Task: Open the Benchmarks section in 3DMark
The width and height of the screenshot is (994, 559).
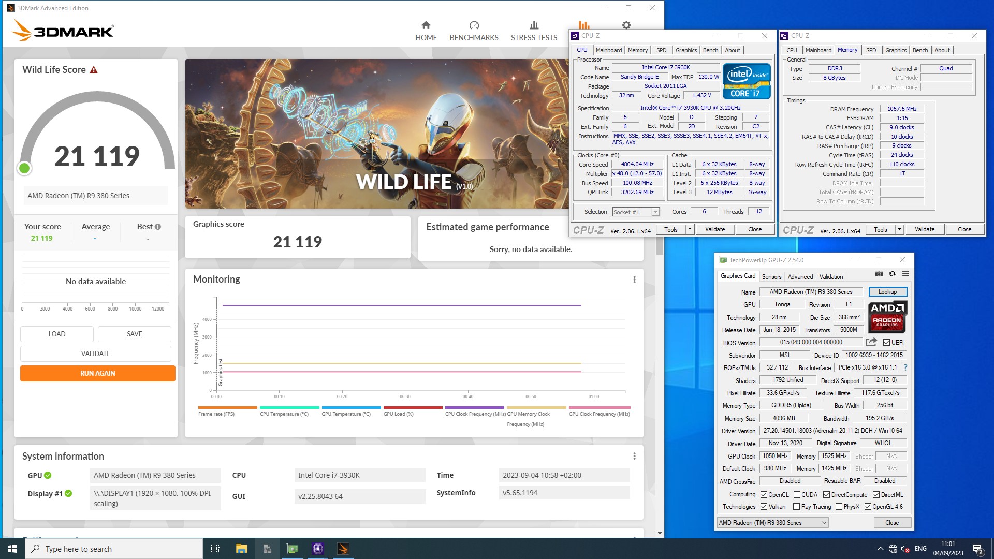Action: point(474,31)
